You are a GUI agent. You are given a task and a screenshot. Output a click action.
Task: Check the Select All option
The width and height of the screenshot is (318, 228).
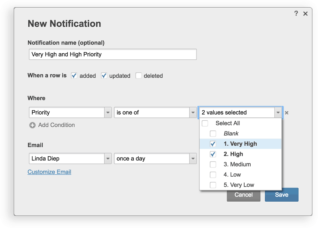pyautogui.click(x=205, y=123)
